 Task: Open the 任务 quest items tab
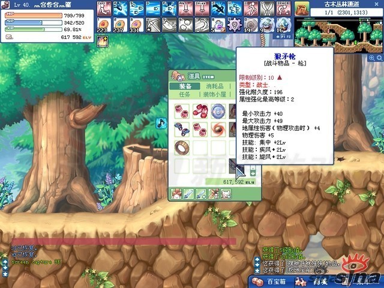184,94
